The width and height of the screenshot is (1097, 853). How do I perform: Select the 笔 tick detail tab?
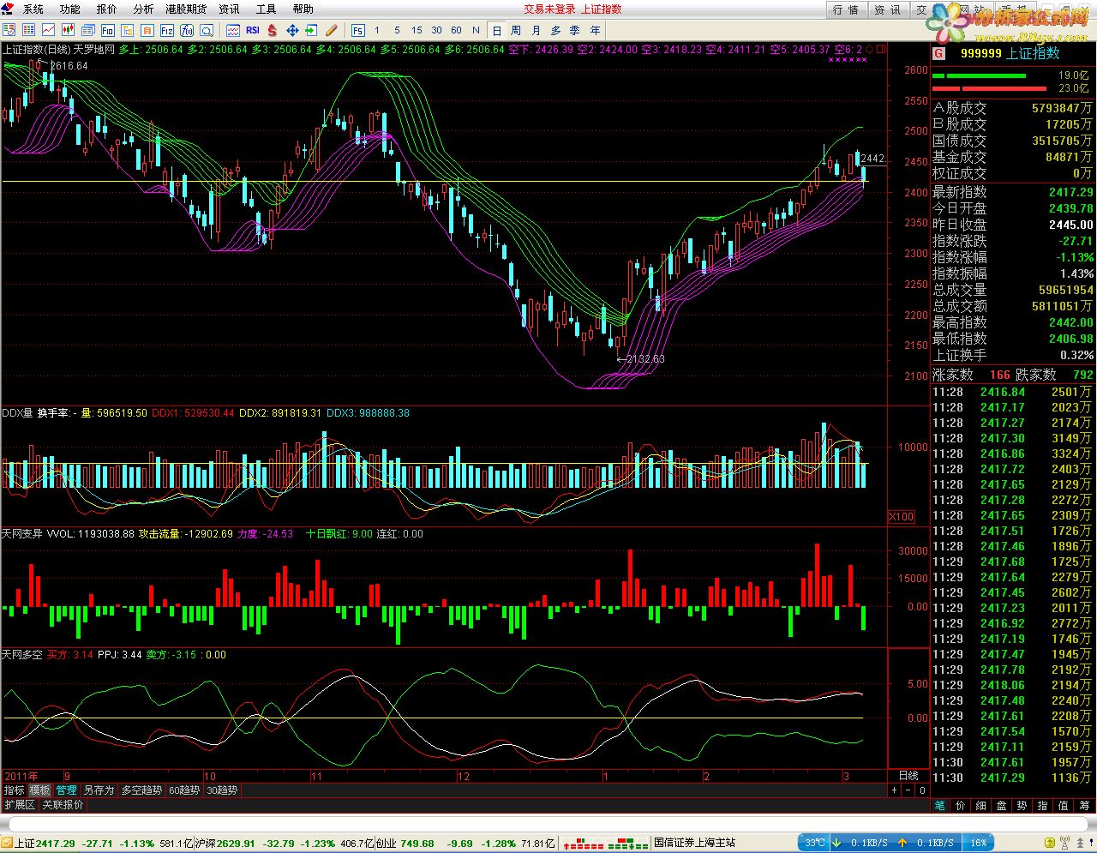point(940,806)
